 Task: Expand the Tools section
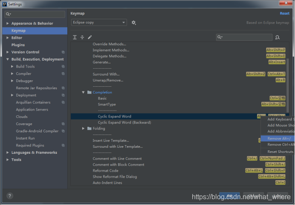pyautogui.click(x=8, y=160)
